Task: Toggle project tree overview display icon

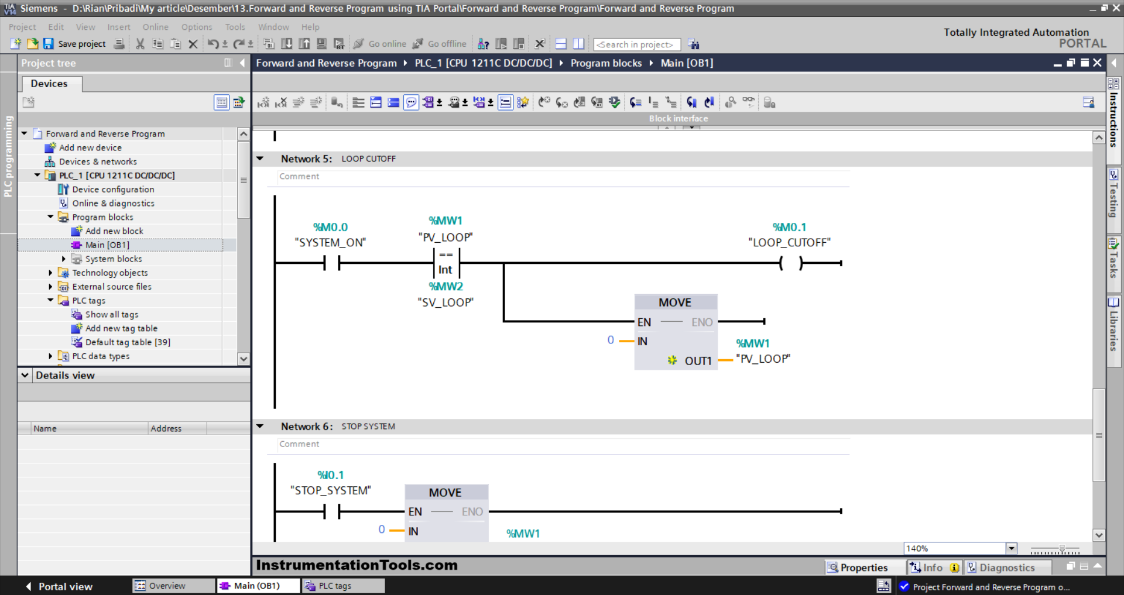Action: tap(221, 102)
